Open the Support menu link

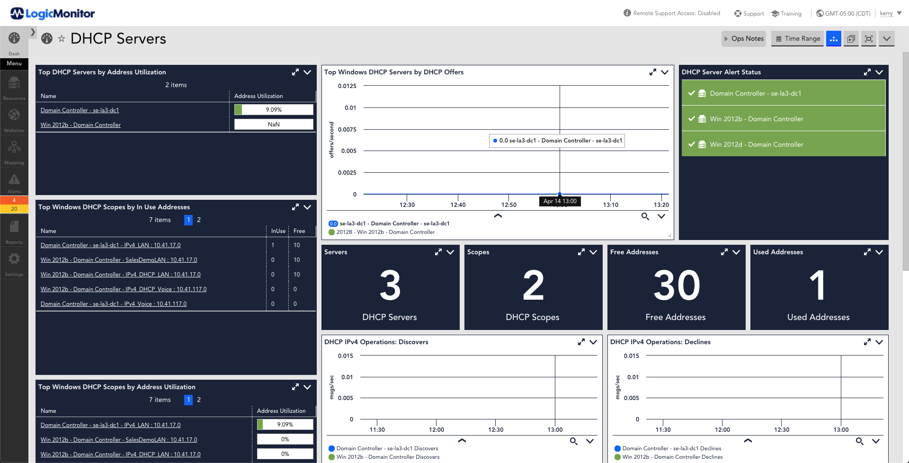coord(749,13)
